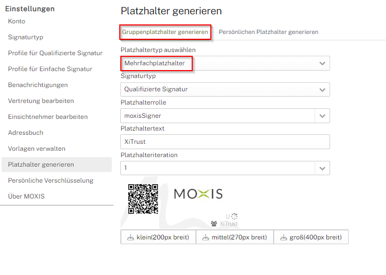Click download icon on groß button
Image resolution: width=386 pixels, height=275 pixels.
click(282, 237)
